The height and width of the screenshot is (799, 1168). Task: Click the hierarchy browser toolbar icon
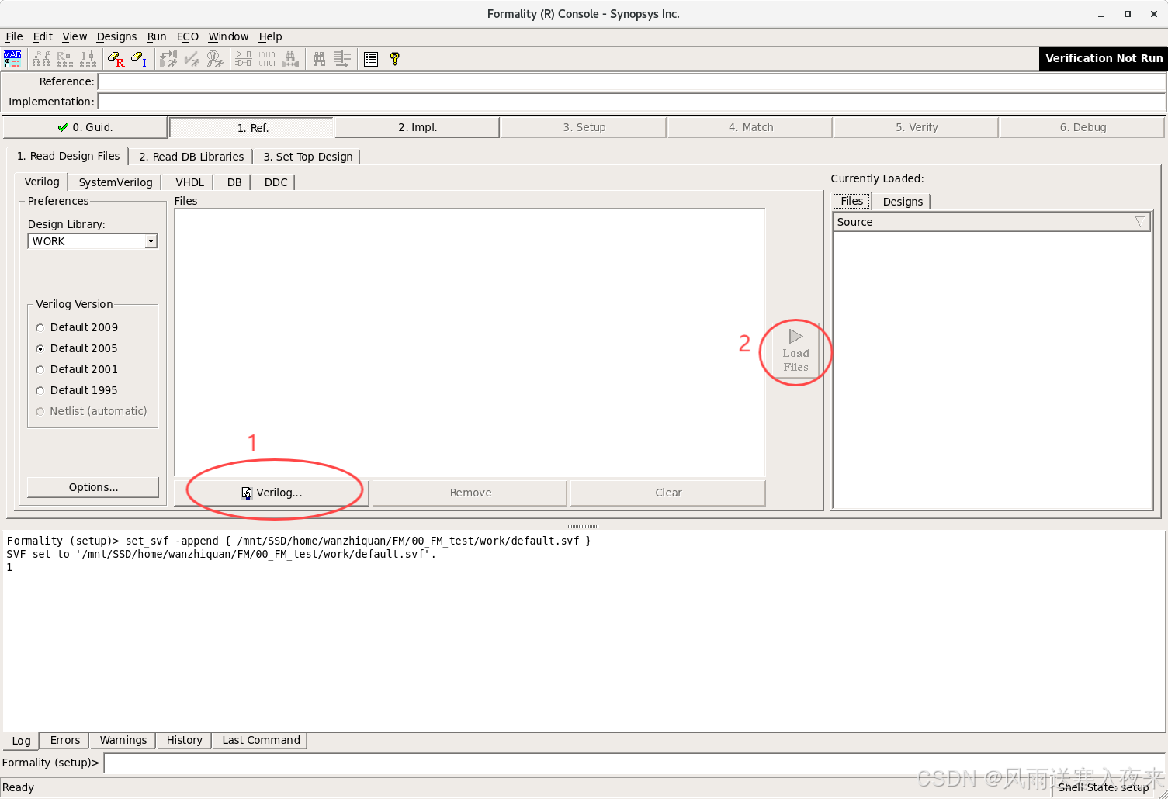40,59
